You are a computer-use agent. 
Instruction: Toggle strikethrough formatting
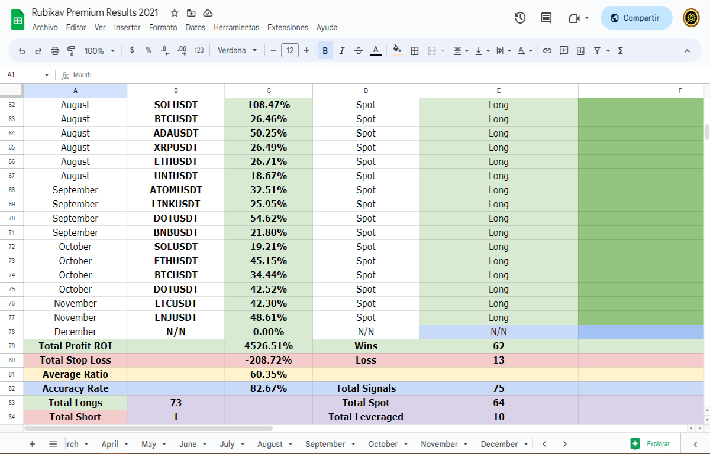tap(359, 51)
